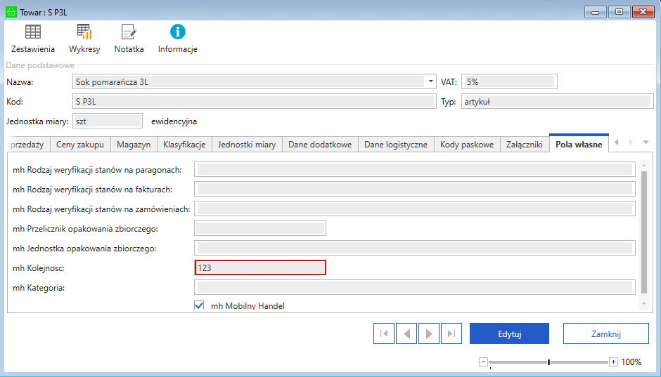Viewport: 661px width, 377px height.
Task: Switch to the Magazyn tab
Action: [x=134, y=145]
